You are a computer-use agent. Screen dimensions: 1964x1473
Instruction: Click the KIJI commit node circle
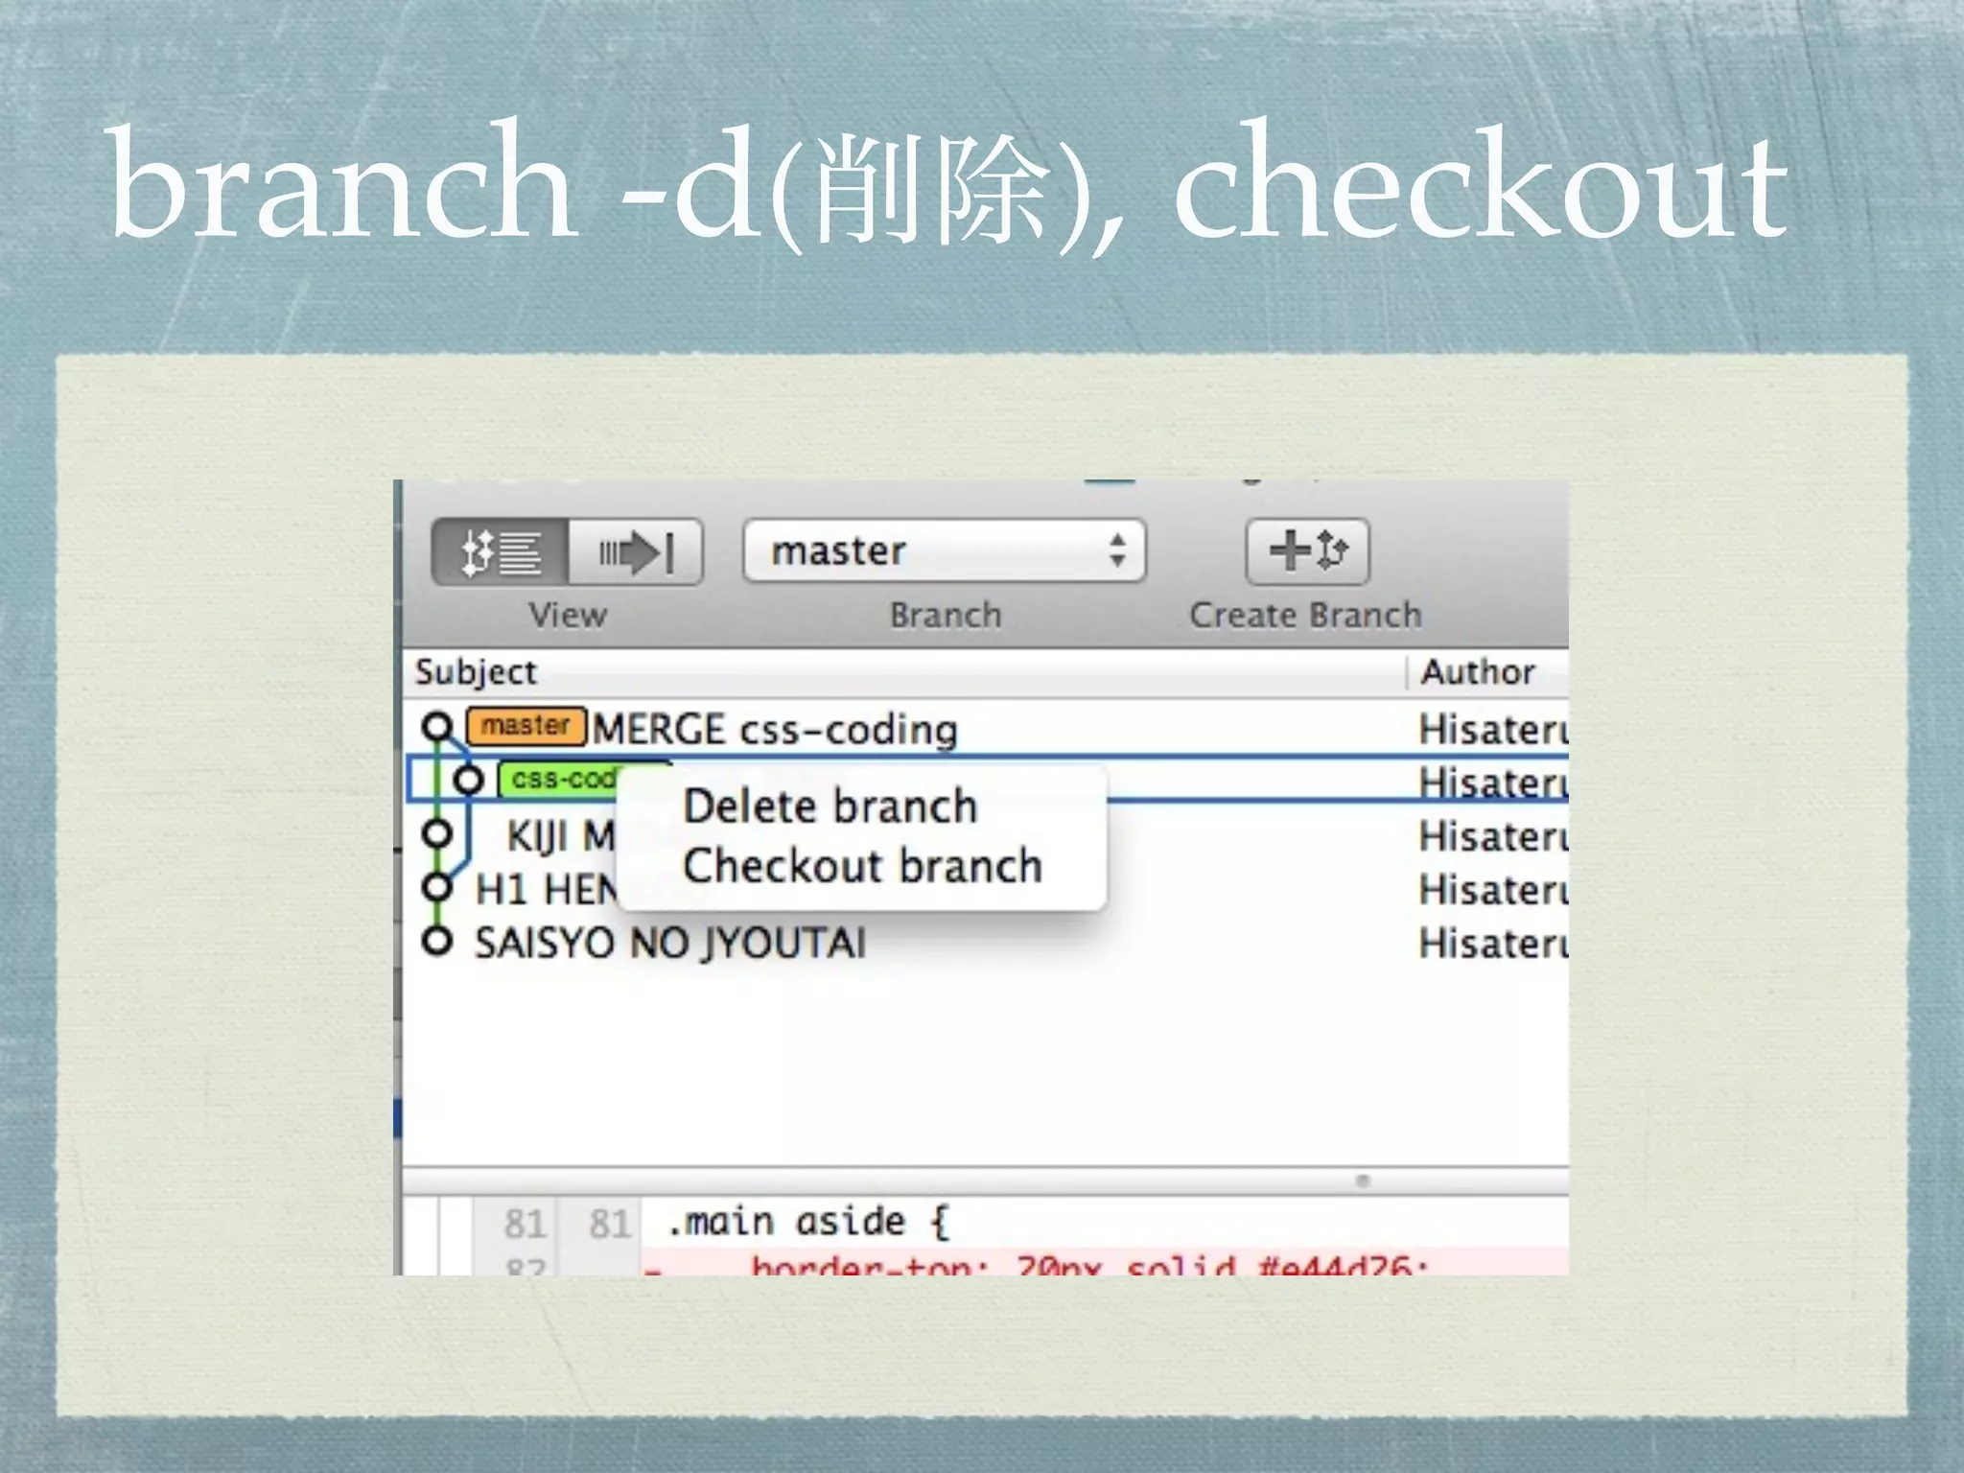pos(436,833)
